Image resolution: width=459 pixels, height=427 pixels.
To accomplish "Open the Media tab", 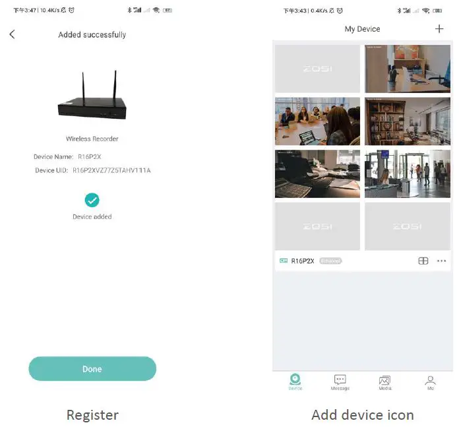I will [x=385, y=383].
